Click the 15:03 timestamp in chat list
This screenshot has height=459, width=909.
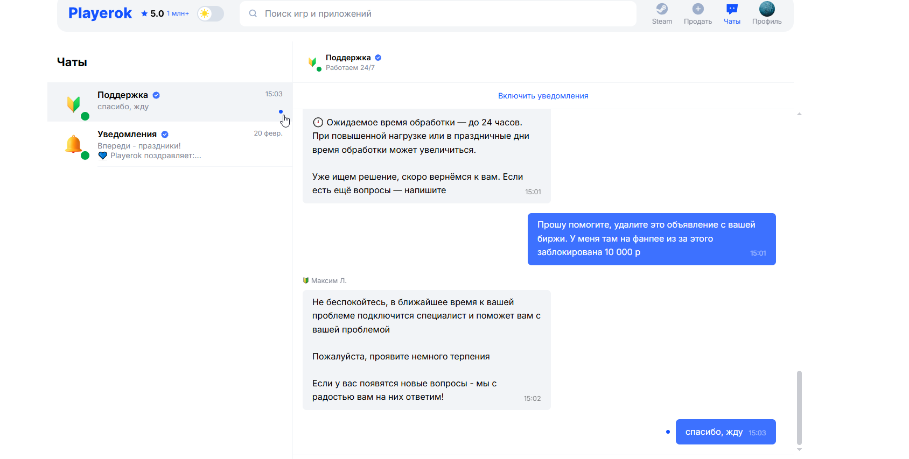pyautogui.click(x=274, y=94)
